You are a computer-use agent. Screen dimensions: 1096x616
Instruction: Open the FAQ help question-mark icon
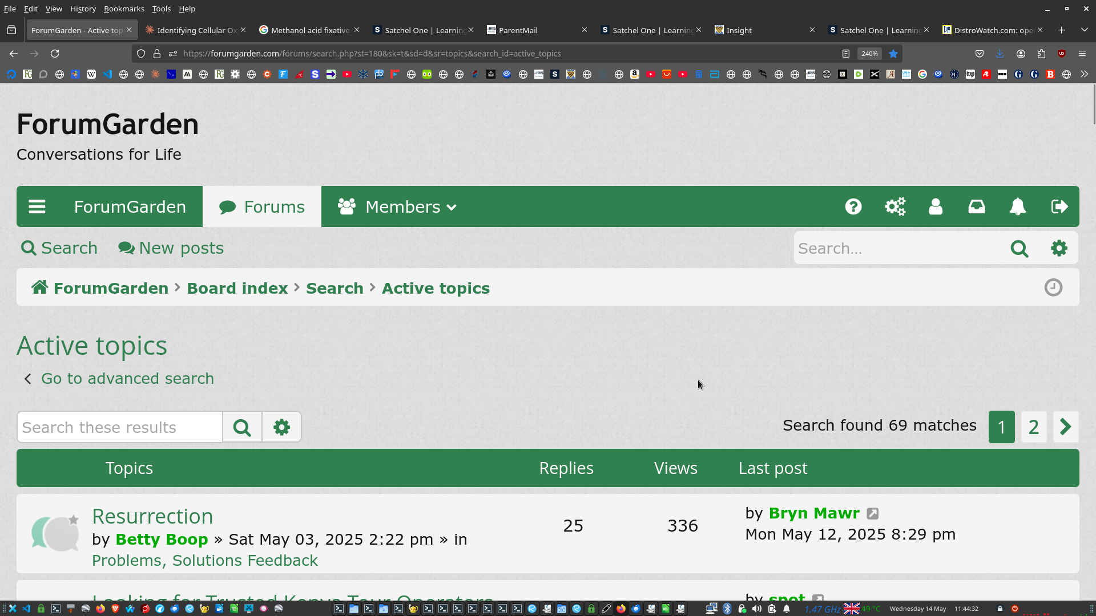(853, 206)
